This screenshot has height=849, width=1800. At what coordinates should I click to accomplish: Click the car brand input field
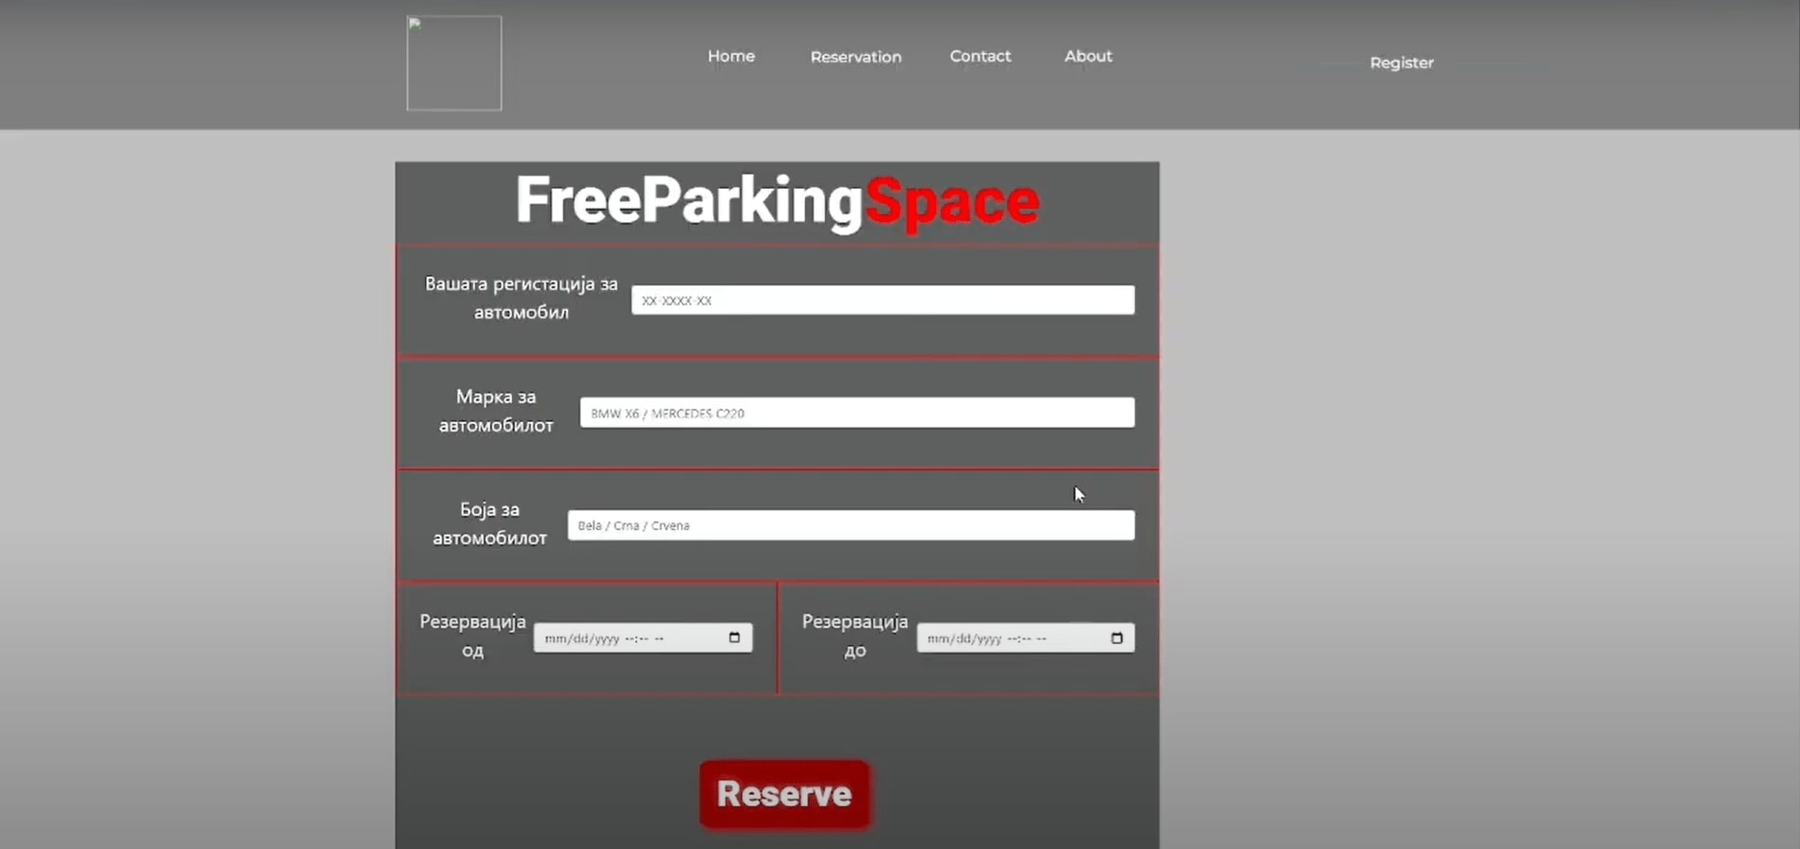pos(856,413)
